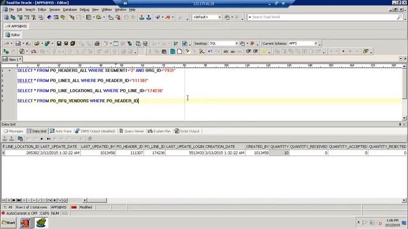Switch to DBMS Output (disabled) tab
The image size is (408, 229).
95,131
